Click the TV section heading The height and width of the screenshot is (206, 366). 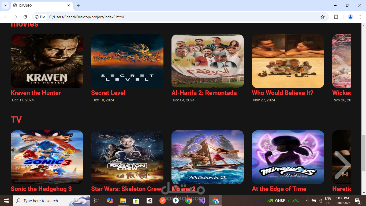click(16, 120)
